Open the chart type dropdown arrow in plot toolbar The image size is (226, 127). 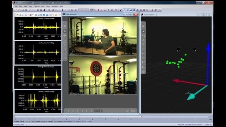[x=28, y=15]
